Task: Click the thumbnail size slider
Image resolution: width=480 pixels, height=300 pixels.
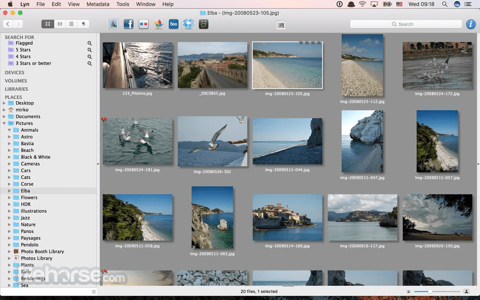Action: click(x=430, y=291)
